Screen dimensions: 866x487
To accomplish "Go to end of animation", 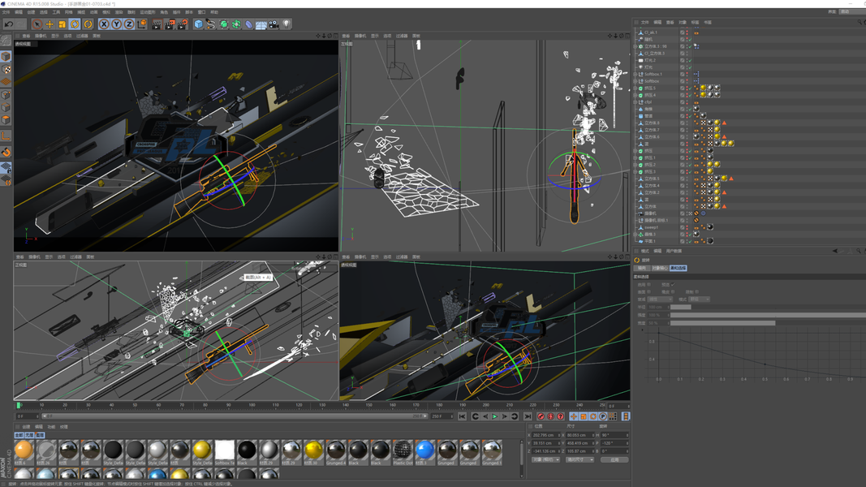I will [528, 416].
